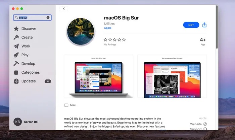Select the Develop hammer icon

[16, 64]
